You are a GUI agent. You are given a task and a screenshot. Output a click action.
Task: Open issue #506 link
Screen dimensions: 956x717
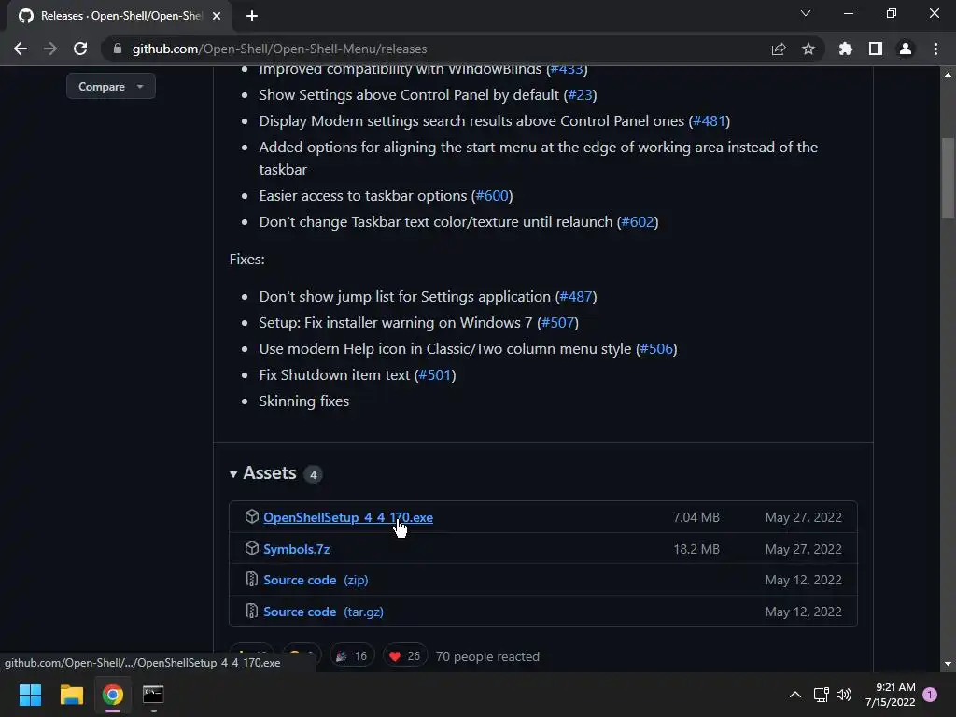(x=656, y=349)
